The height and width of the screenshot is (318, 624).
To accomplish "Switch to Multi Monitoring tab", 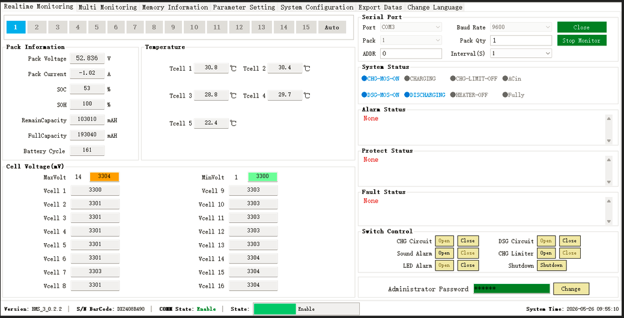I will [108, 7].
